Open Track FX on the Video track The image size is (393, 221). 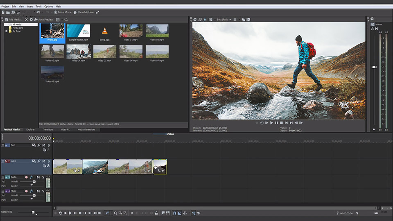tap(39, 161)
